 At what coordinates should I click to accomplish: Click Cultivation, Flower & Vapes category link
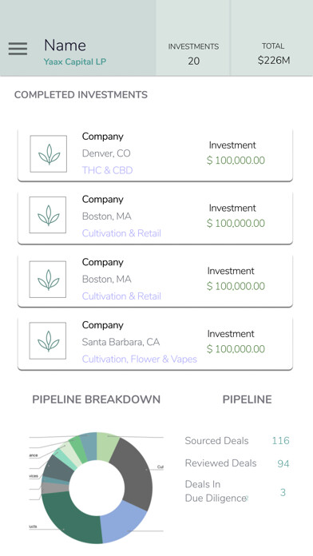[139, 359]
